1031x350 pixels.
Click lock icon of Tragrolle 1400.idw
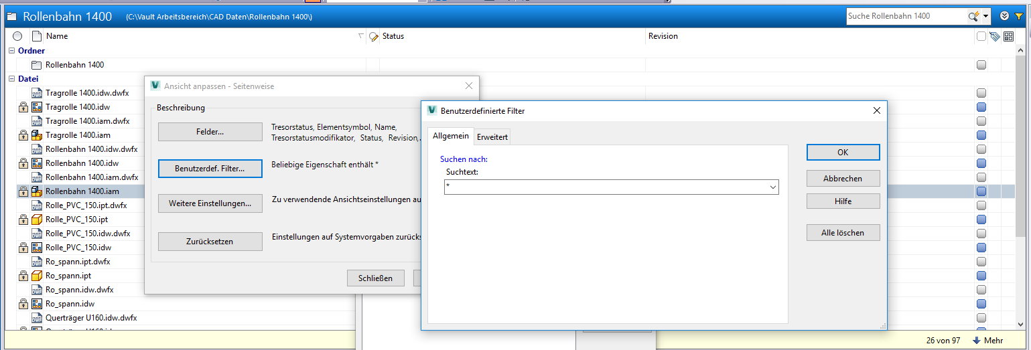(23, 107)
